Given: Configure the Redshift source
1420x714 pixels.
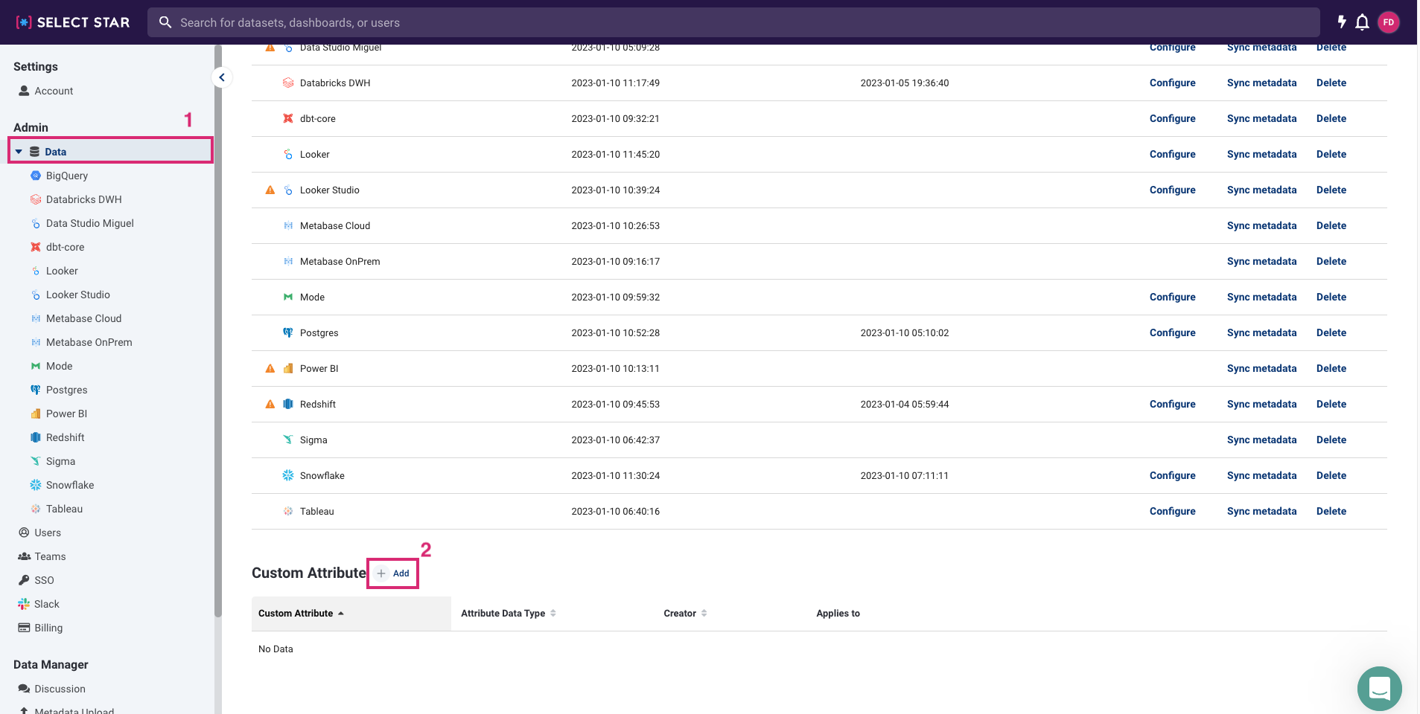Looking at the screenshot, I should point(1172,405).
